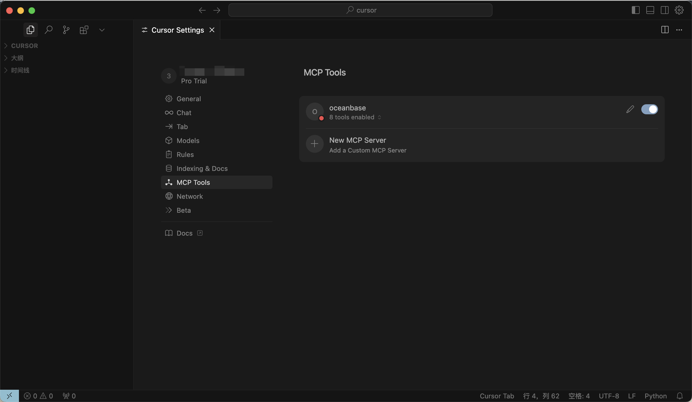Go to the Indexing & Docs section
This screenshot has height=402, width=692.
(x=202, y=168)
